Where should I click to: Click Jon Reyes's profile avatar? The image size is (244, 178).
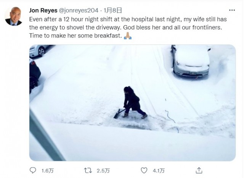click(x=13, y=17)
